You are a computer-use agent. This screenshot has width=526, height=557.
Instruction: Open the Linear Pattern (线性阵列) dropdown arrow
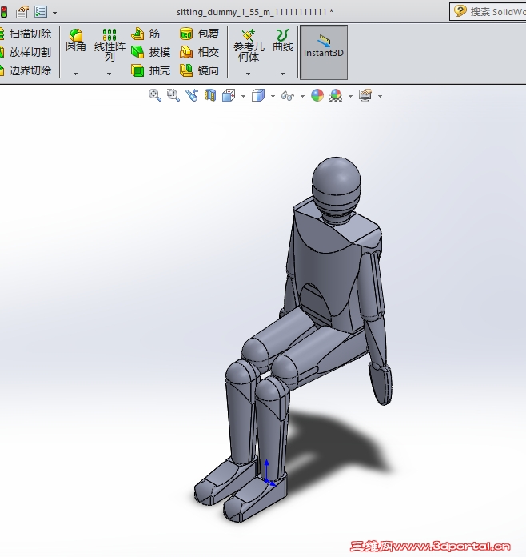coord(110,74)
